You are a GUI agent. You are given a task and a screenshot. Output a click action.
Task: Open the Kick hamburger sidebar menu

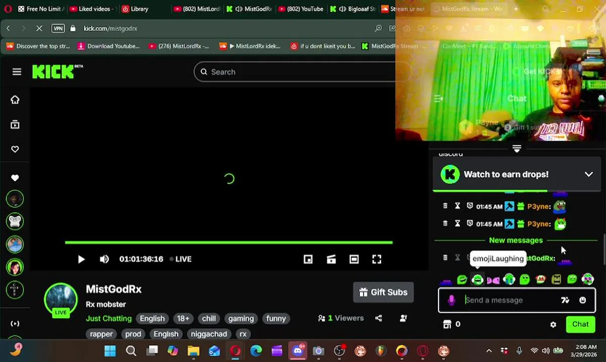pyautogui.click(x=17, y=72)
